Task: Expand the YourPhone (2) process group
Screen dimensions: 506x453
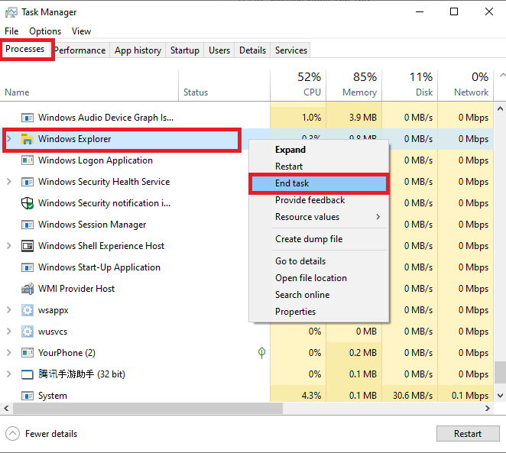Action: (x=9, y=353)
